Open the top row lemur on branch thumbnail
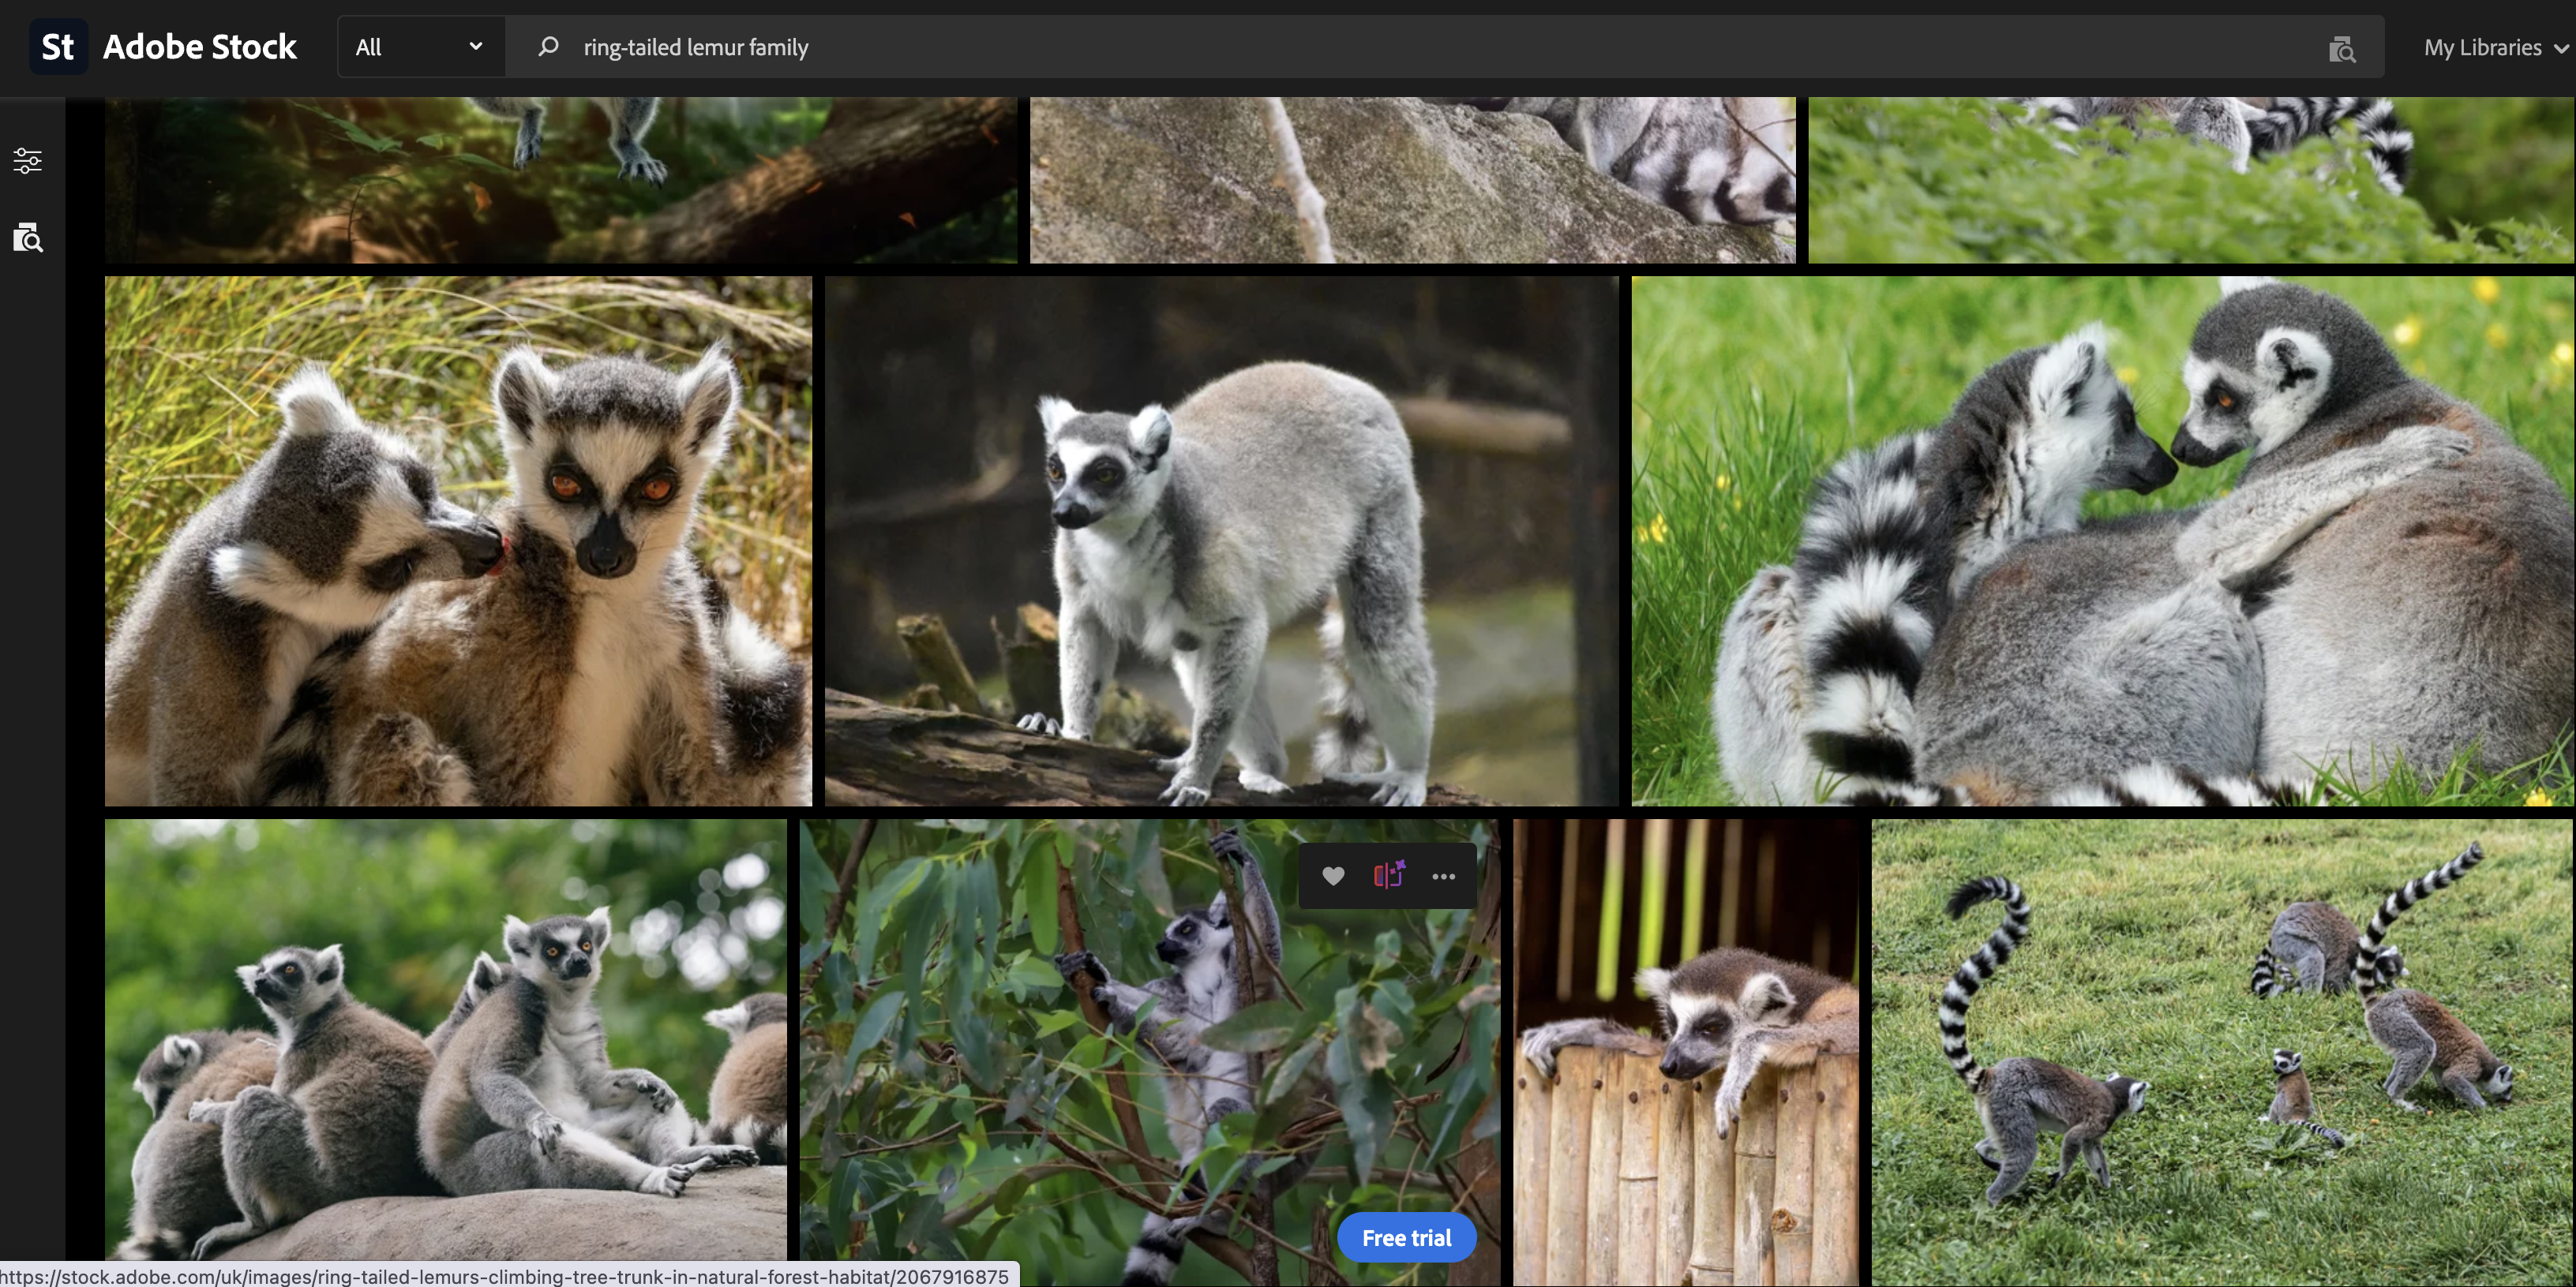This screenshot has height=1287, width=2576. point(561,180)
